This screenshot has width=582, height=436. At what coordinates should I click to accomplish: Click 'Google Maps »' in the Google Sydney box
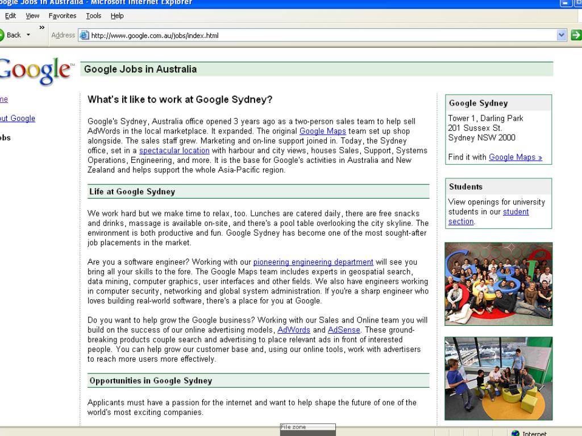pos(516,157)
